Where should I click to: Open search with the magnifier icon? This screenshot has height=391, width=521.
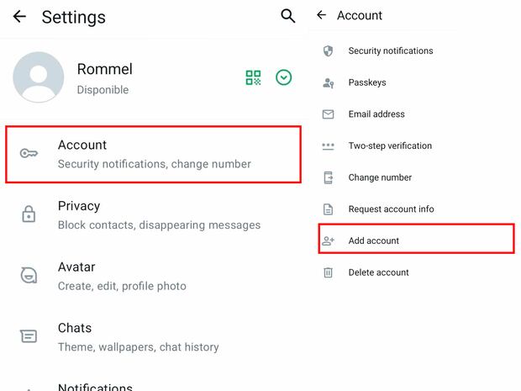[287, 16]
